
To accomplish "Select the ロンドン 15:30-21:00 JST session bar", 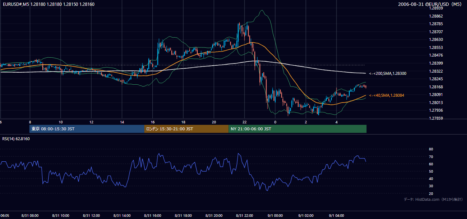I will pos(186,129).
